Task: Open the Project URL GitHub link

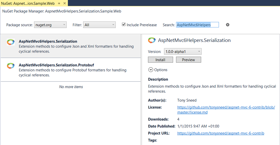Action: tap(220, 133)
